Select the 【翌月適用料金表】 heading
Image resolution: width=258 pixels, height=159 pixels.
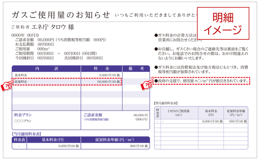(x=166, y=103)
